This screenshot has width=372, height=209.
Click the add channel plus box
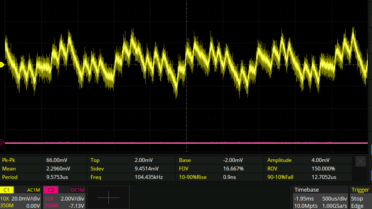(108, 198)
